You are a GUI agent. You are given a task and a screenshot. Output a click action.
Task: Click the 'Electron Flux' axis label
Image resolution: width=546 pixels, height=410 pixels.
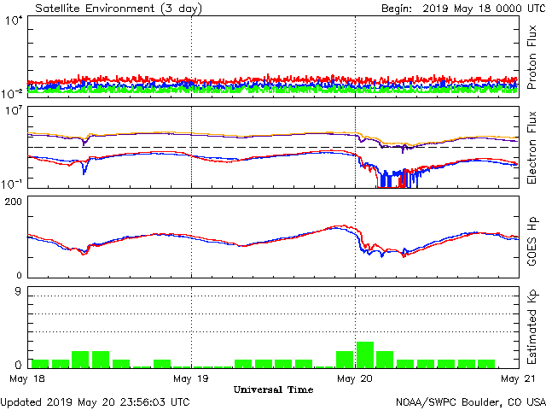(531, 148)
